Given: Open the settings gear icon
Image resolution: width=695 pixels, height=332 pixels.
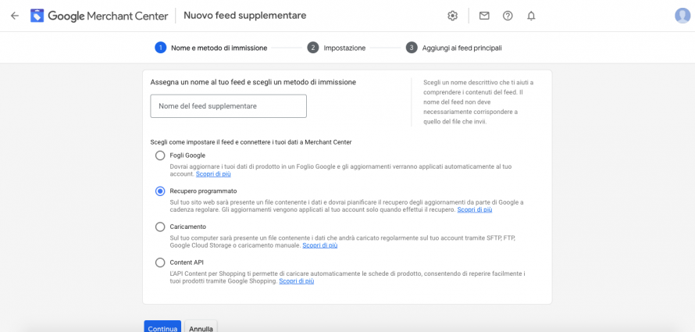Looking at the screenshot, I should point(453,16).
